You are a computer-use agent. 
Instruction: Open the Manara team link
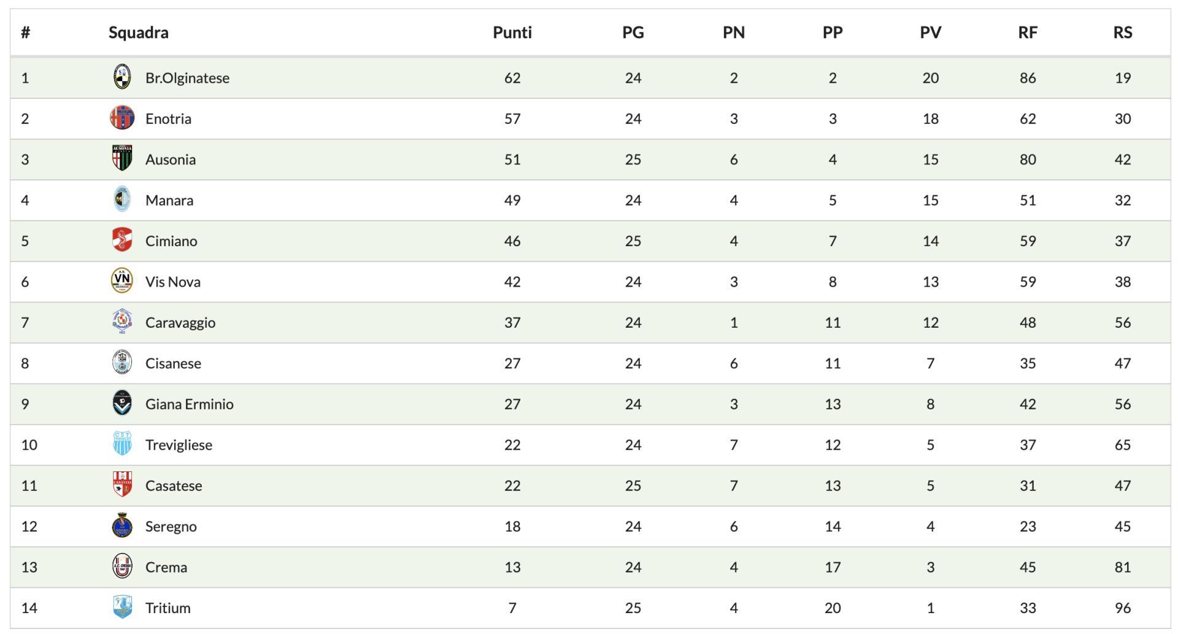point(169,200)
